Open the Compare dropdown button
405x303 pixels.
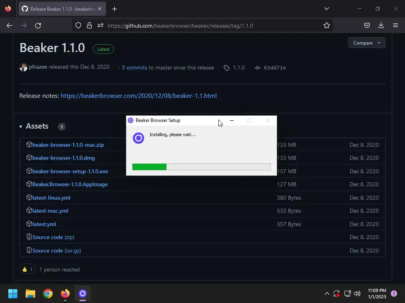click(367, 43)
